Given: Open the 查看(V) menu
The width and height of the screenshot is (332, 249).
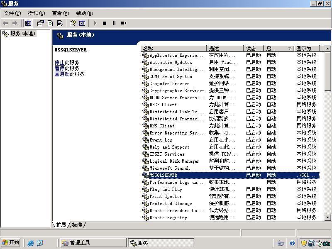Looking at the screenshot, I should pyautogui.click(x=61, y=13).
